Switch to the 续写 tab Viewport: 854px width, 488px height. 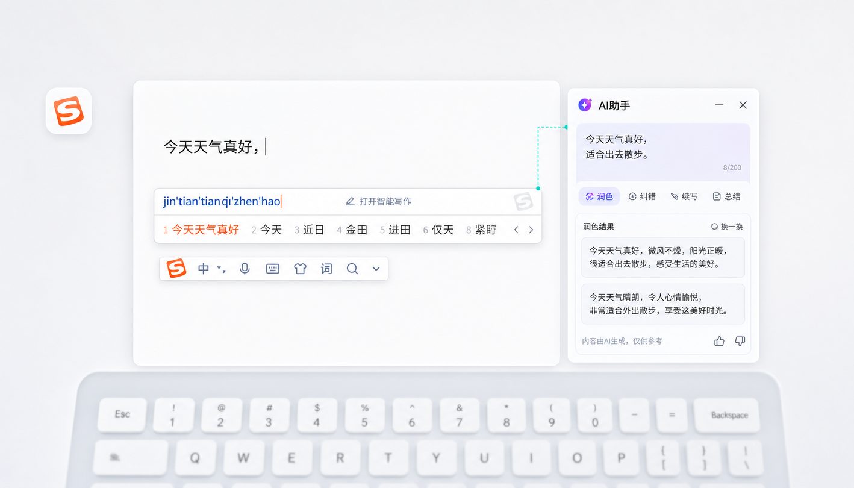click(684, 196)
